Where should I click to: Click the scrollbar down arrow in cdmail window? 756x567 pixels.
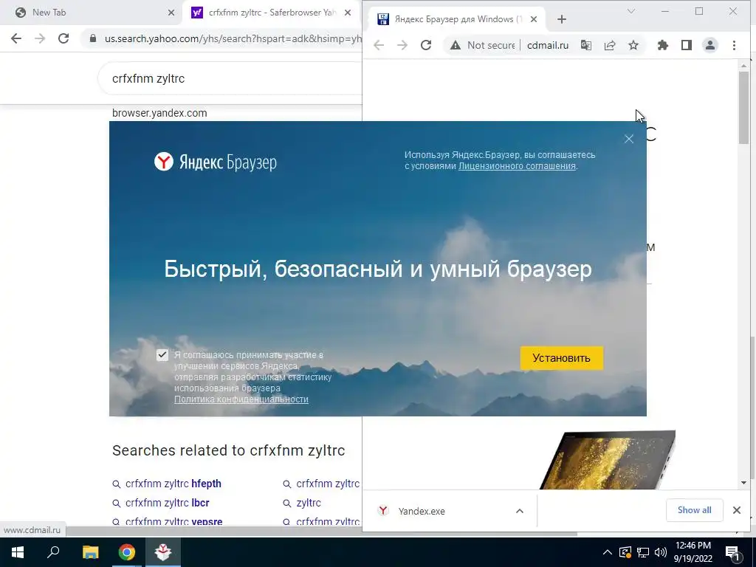[x=743, y=483]
